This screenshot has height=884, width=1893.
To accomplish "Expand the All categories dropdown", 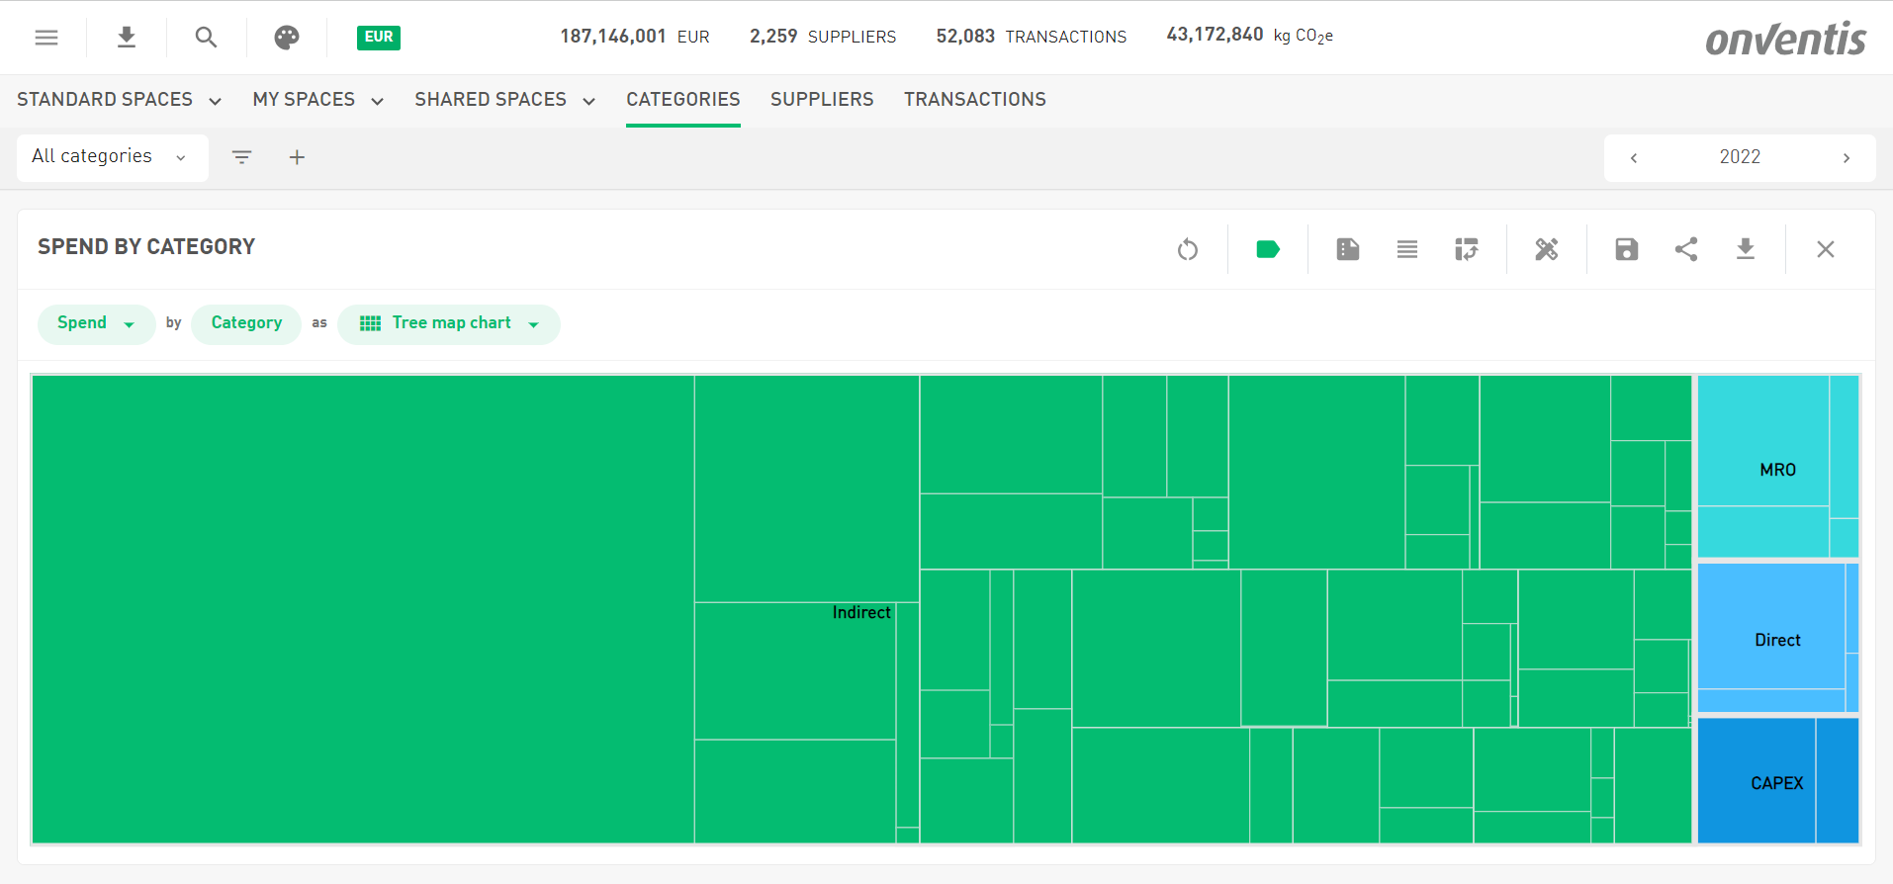I will point(112,157).
